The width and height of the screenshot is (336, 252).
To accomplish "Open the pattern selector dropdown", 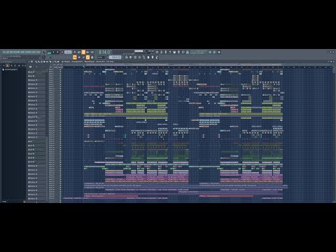I will (115, 57).
